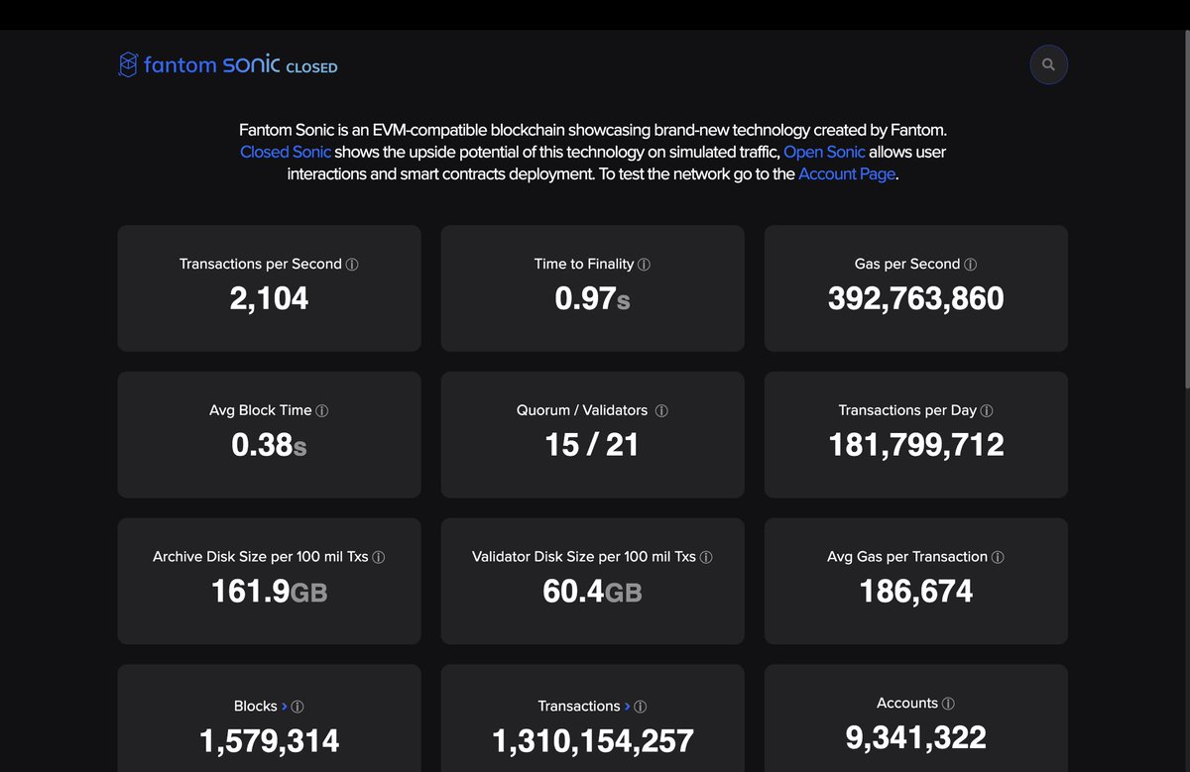This screenshot has width=1190, height=772.
Task: Click the 0.97s time to finality value
Action: (x=592, y=298)
